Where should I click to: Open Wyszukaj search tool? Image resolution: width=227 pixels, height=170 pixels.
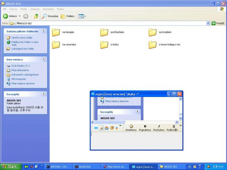pyautogui.click(x=50, y=16)
